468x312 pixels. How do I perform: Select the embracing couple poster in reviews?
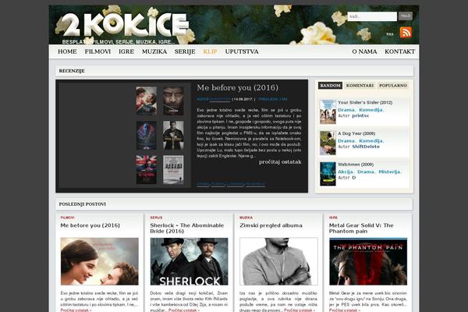click(x=147, y=101)
